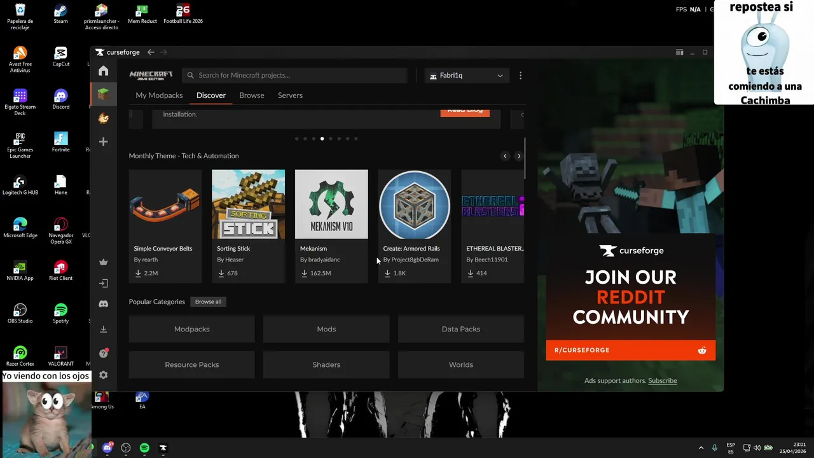Open the Modpacks category
814x458 pixels.
point(192,329)
